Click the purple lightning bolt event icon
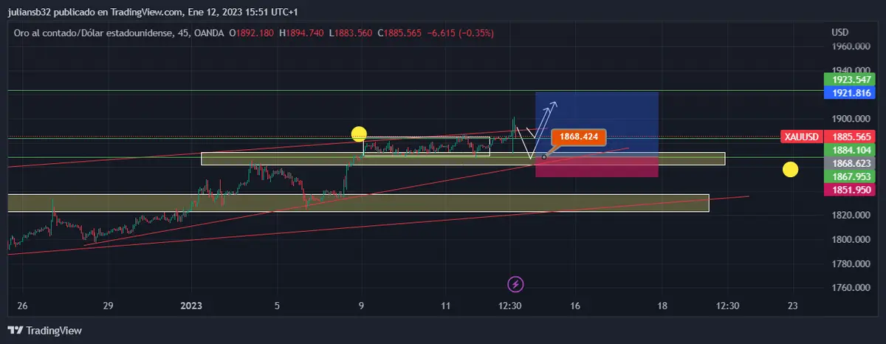Viewport: 886px width, 344px height. click(516, 283)
